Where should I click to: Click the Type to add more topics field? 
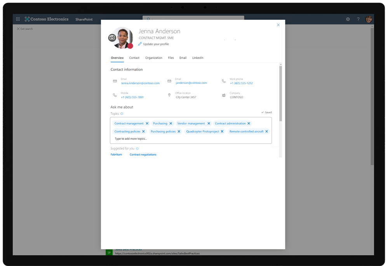click(191, 139)
